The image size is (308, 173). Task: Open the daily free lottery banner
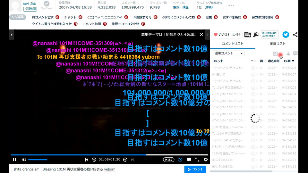[270, 35]
